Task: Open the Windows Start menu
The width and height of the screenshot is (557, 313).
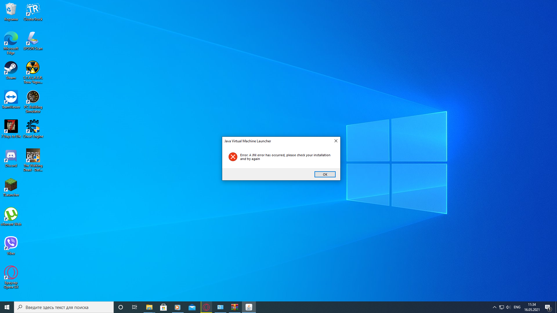Action: (7, 307)
